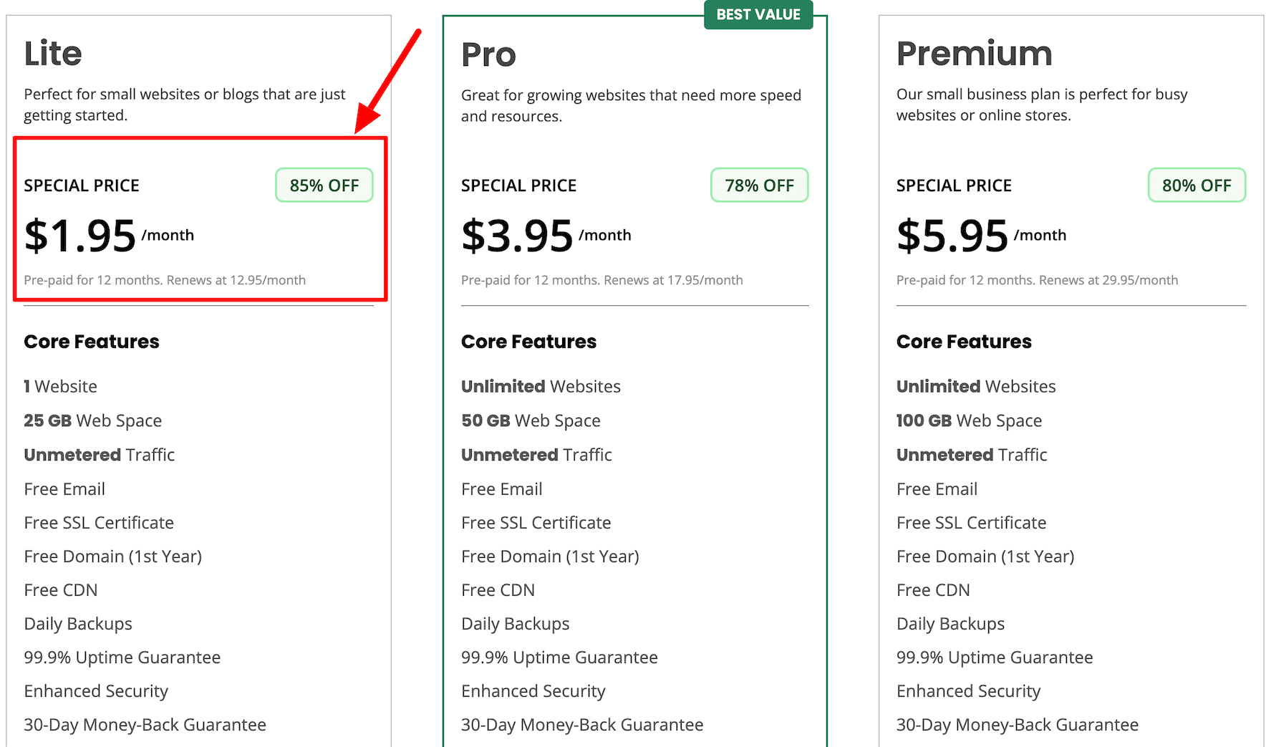Click the Premium plan heading
Viewport: 1266px width, 747px height.
tap(974, 53)
